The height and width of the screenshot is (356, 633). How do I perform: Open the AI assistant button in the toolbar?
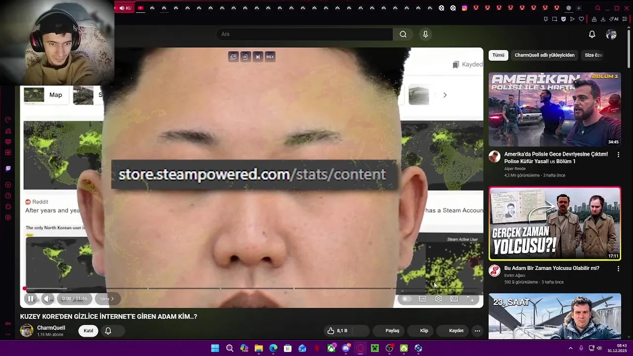pyautogui.click(x=614, y=19)
